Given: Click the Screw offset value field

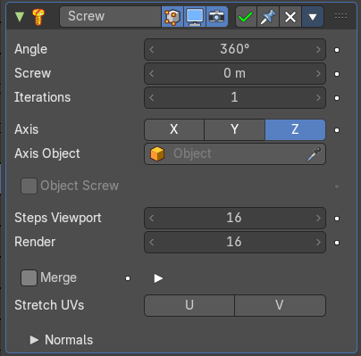Looking at the screenshot, I should (x=235, y=73).
